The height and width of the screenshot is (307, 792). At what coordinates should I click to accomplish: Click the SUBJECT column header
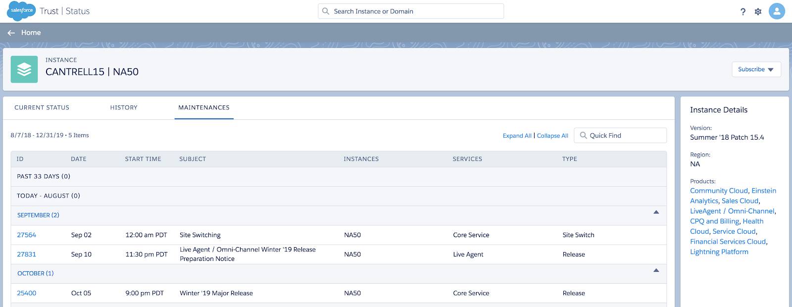coord(193,159)
